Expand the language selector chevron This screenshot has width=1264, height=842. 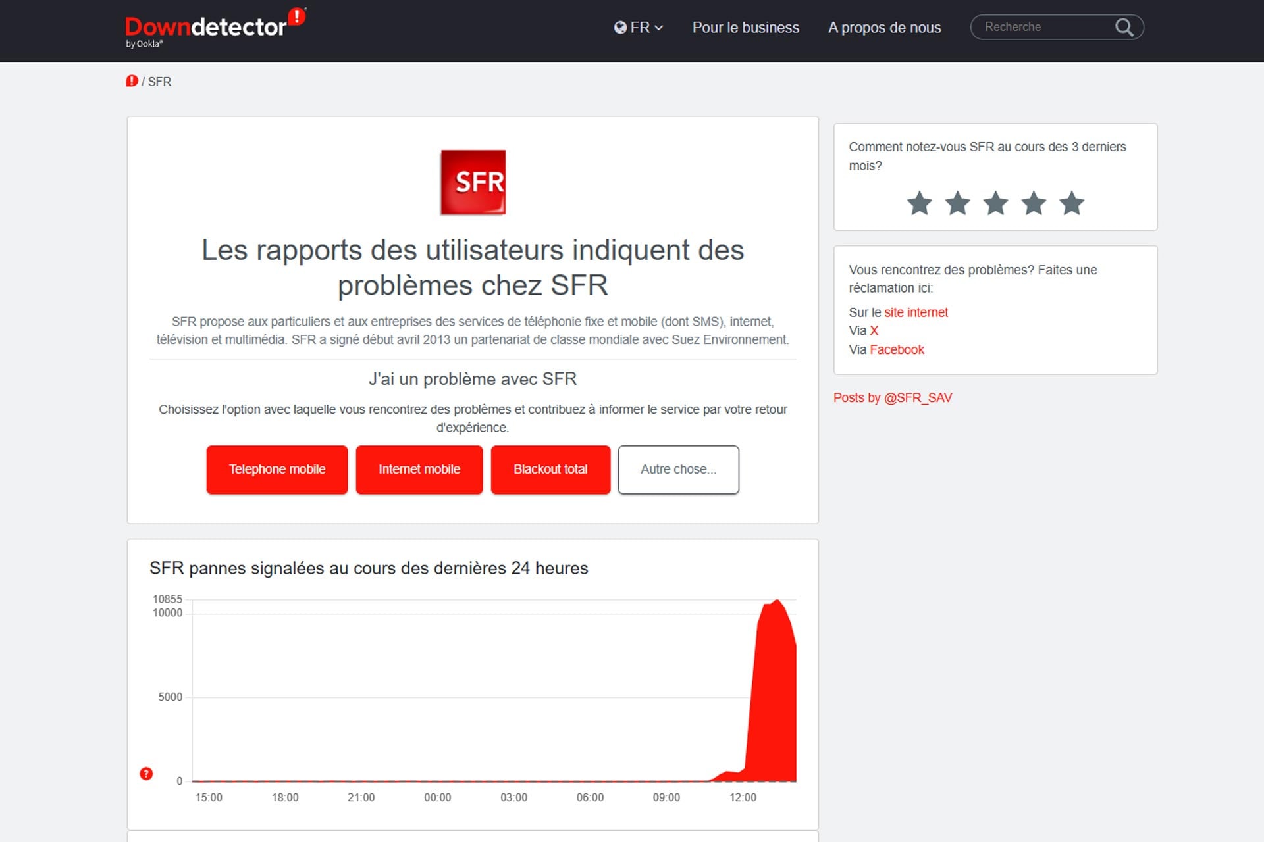(x=660, y=28)
